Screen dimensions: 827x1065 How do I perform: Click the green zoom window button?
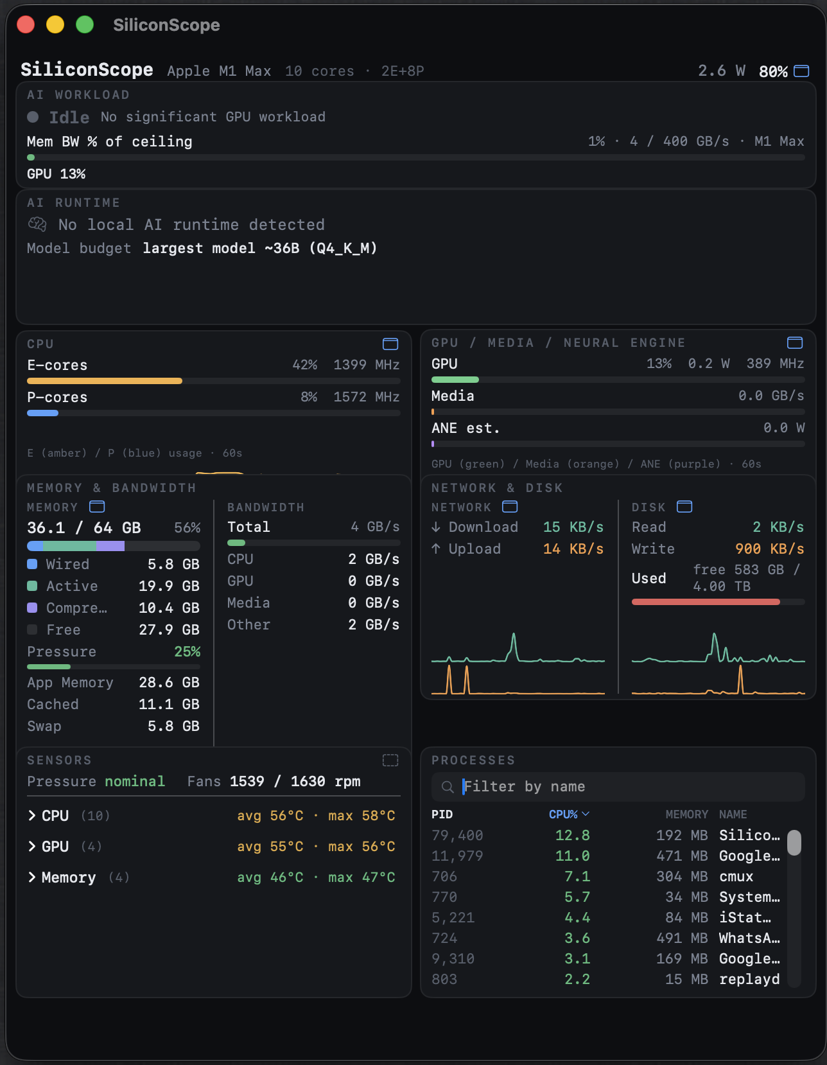click(85, 24)
